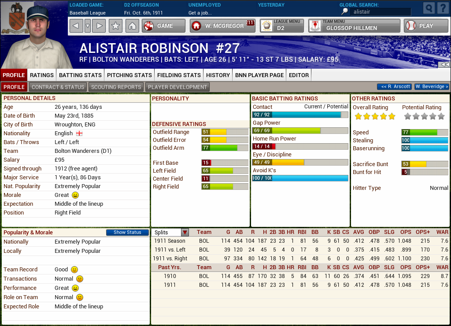Navigate to W. Beveridge's player page

click(x=432, y=87)
